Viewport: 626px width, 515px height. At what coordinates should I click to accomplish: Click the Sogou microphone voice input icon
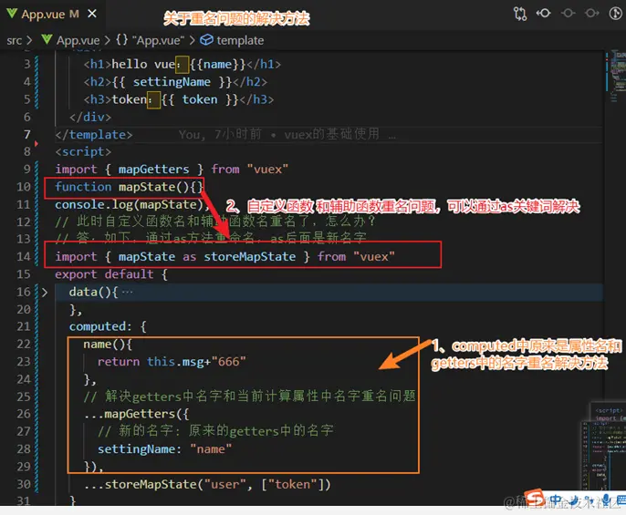click(606, 500)
